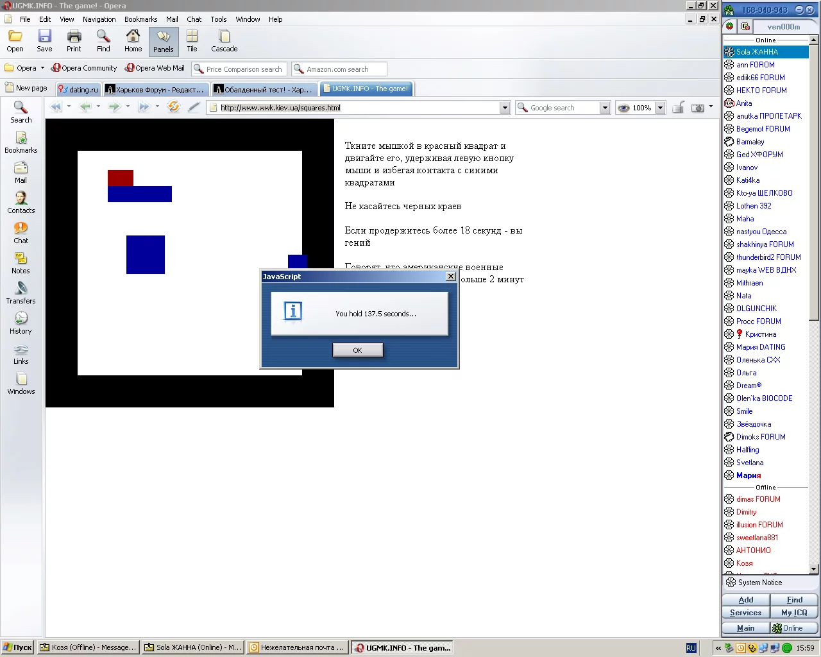Open the History panel

(x=21, y=323)
